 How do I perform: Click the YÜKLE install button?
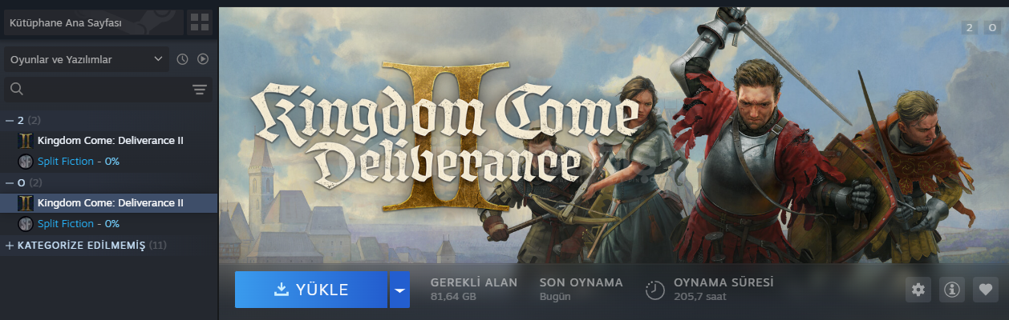[311, 290]
